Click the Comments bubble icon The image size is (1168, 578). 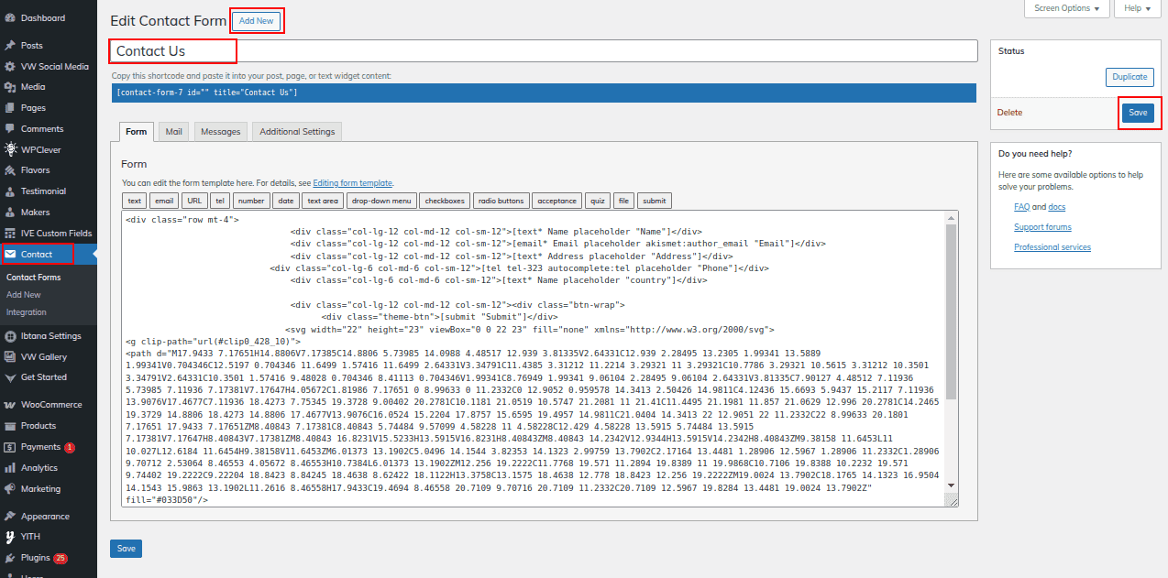(x=10, y=129)
